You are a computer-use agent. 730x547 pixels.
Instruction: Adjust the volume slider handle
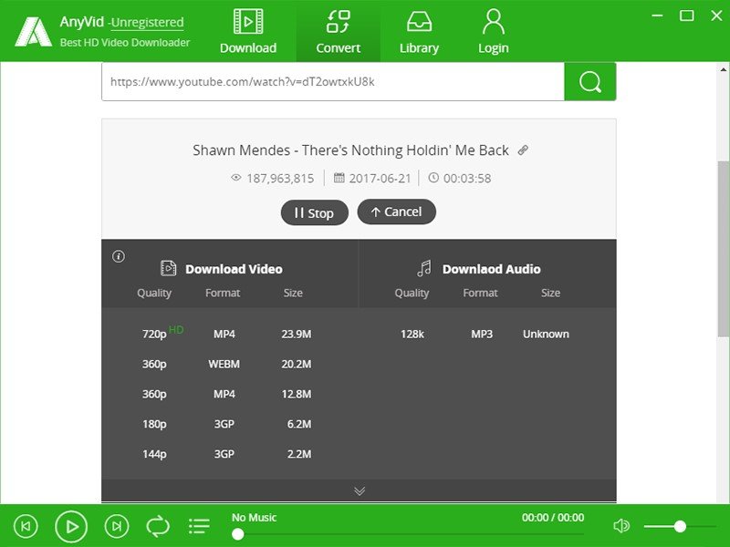(x=680, y=526)
